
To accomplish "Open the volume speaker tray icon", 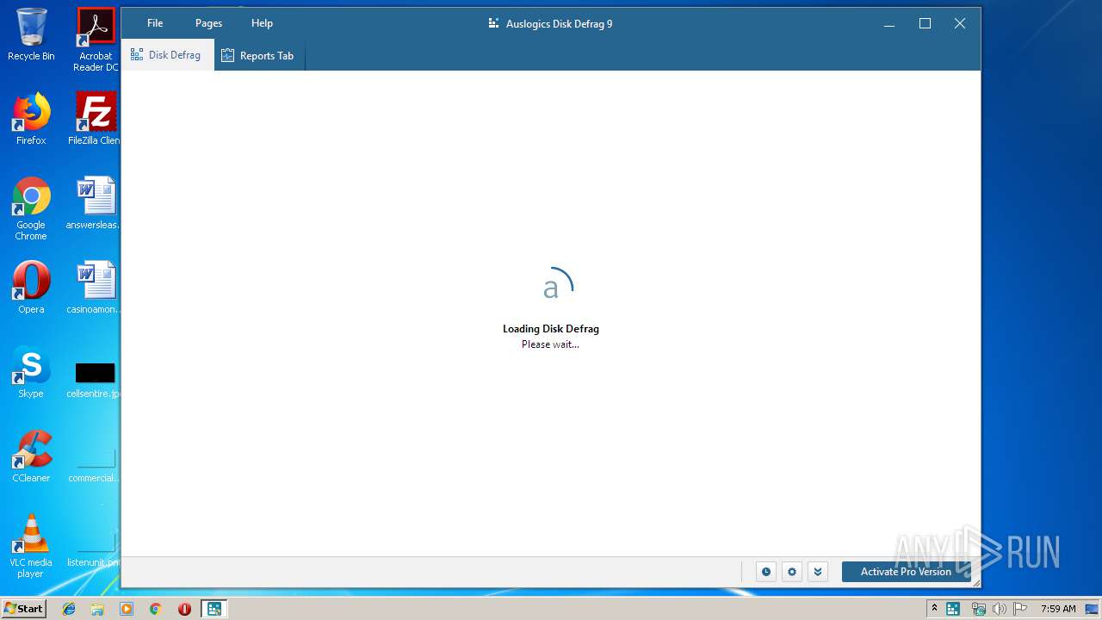I will tap(1000, 609).
